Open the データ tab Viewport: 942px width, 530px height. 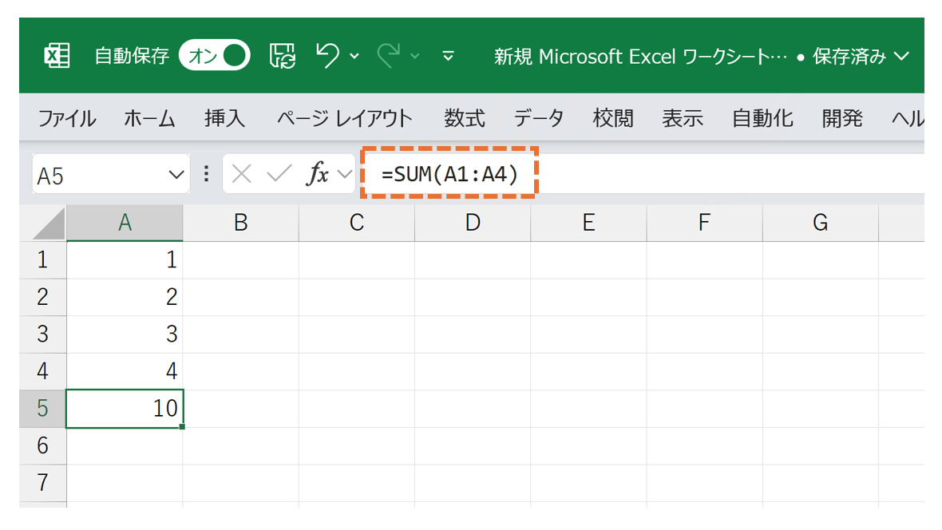click(538, 118)
